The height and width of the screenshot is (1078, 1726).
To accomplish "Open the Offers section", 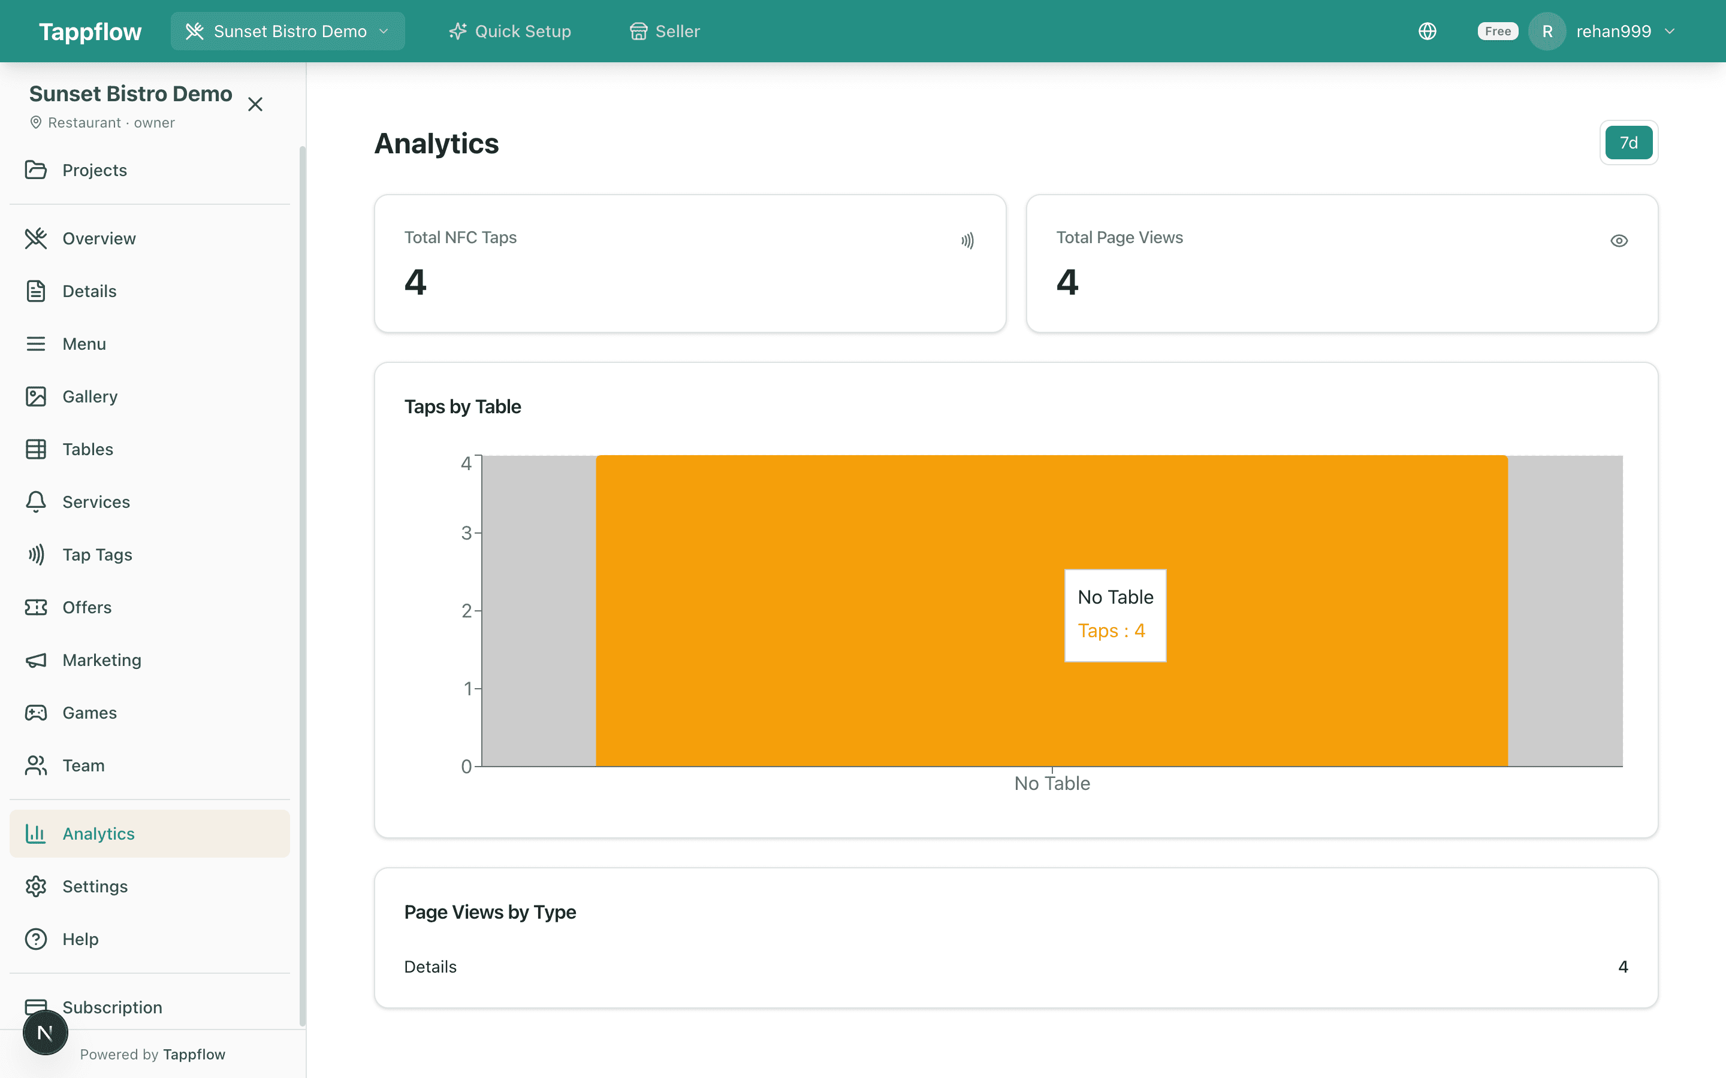I will (87, 607).
